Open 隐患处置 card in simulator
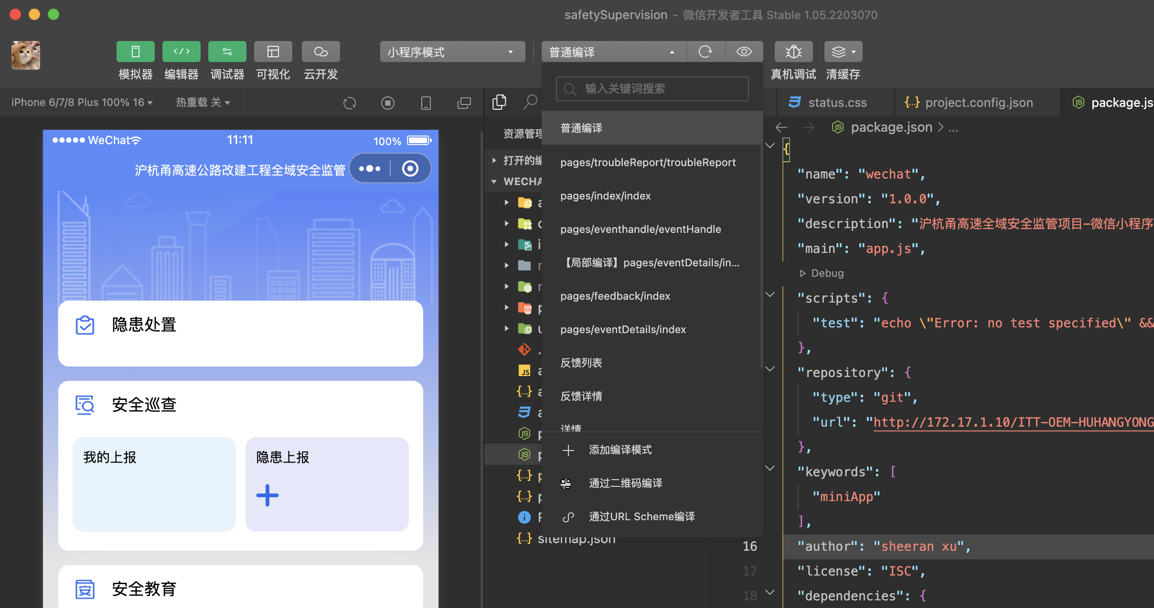Viewport: 1154px width, 608px height. click(240, 334)
